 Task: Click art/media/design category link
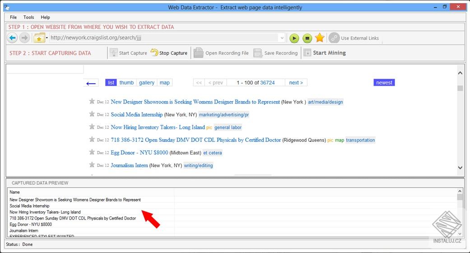pyautogui.click(x=326, y=102)
